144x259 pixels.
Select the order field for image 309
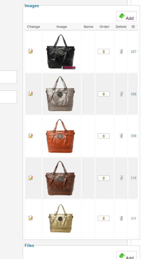pos(104,136)
